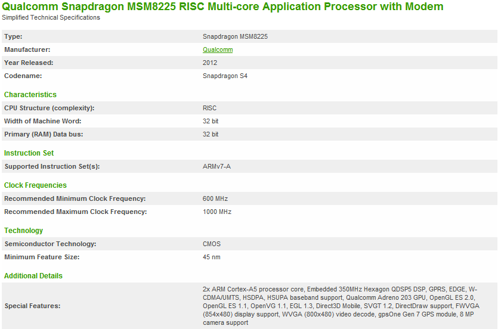Click the Qualcomm Snapdragon MSM8225 page title
Viewport: 498px width, 329px height.
tap(222, 7)
